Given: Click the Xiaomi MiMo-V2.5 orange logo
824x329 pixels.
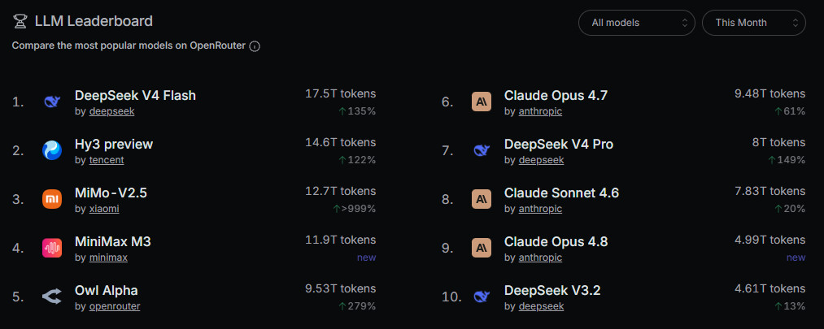Looking at the screenshot, I should click(x=52, y=199).
